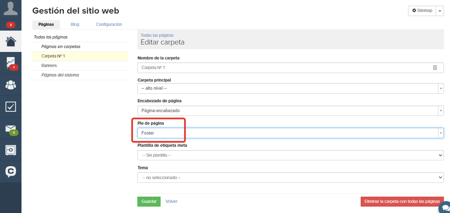
Task: Go to the home dashboard icon
Action: pyautogui.click(x=10, y=41)
